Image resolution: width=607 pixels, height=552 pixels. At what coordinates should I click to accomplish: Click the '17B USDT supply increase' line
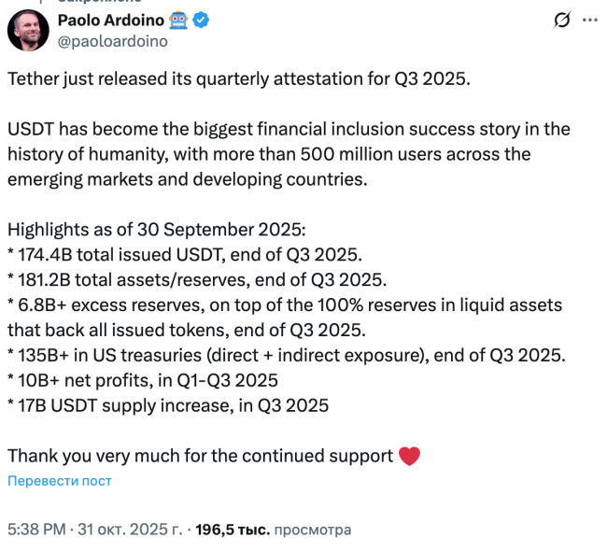168,405
